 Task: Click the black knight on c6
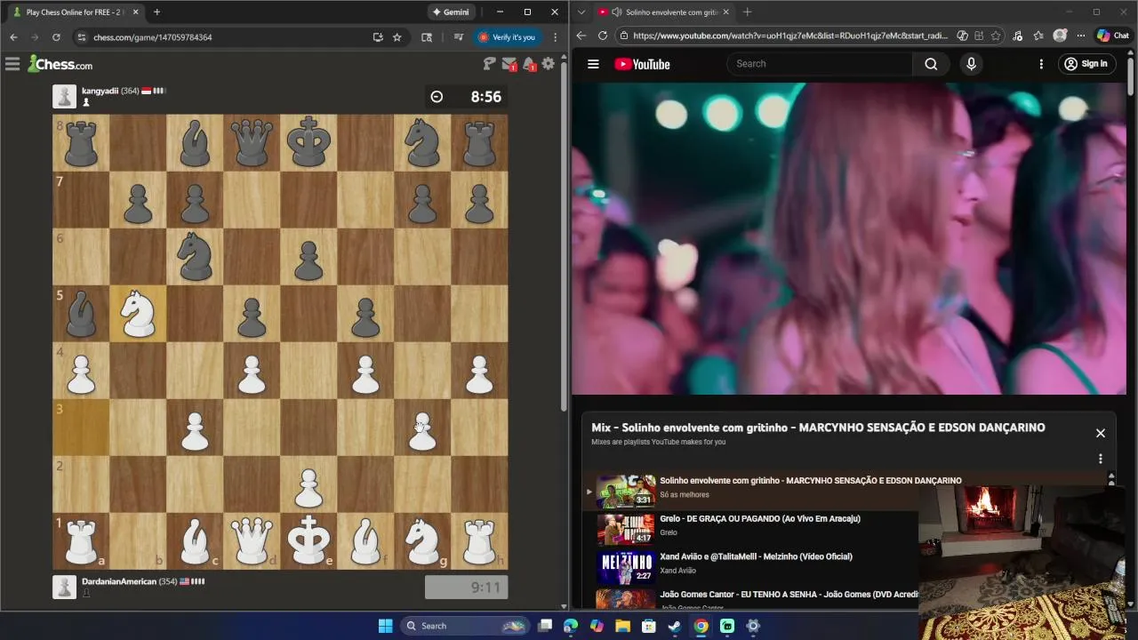pos(195,257)
